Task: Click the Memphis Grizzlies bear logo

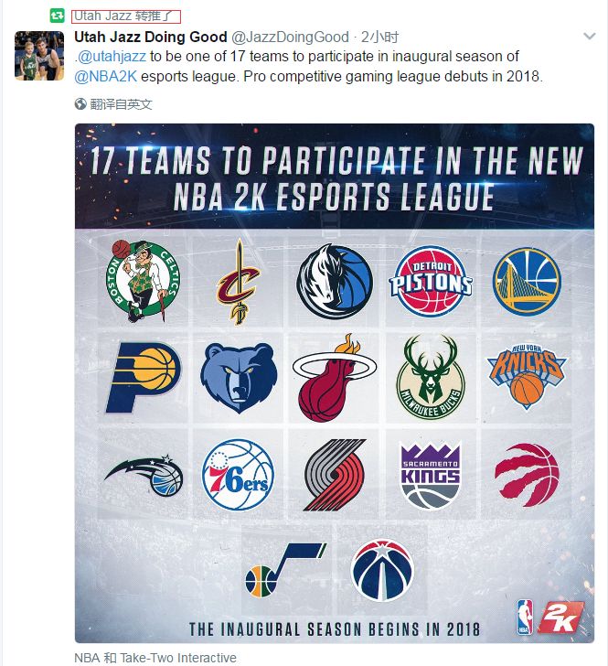Action: 239,378
